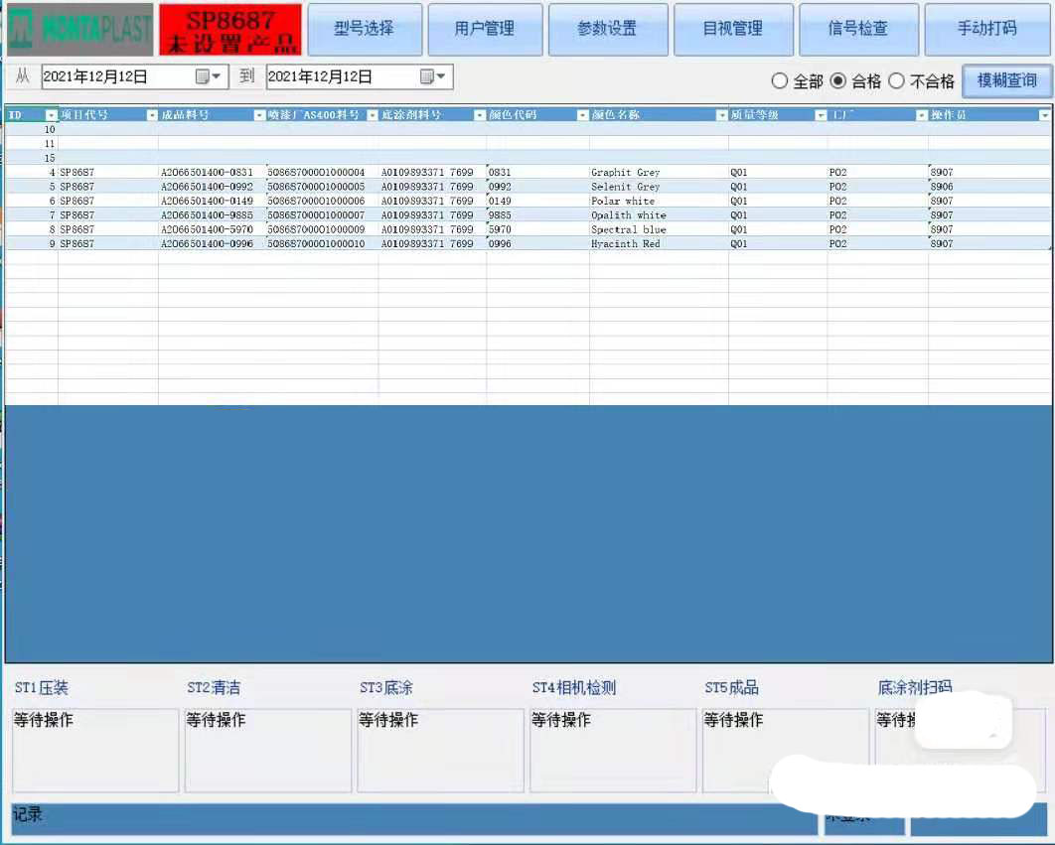Click cell 5086S70000I000004

point(322,172)
